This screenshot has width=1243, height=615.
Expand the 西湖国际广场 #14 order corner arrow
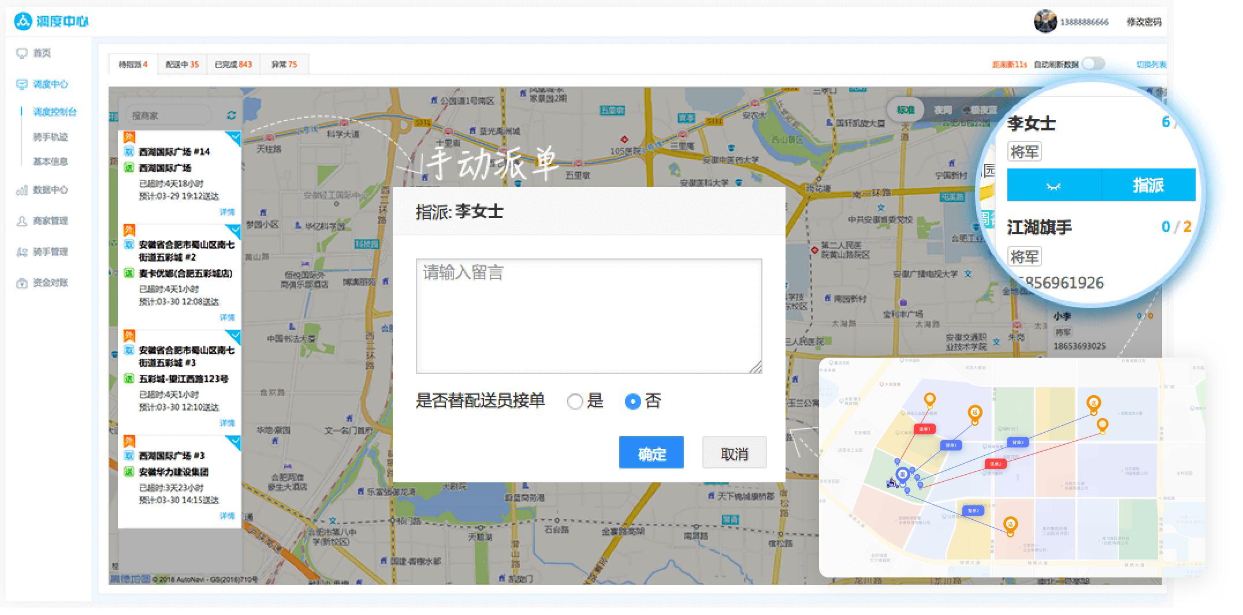click(234, 137)
